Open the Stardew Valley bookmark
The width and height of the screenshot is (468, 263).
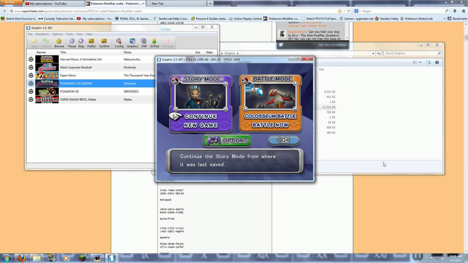click(x=387, y=19)
